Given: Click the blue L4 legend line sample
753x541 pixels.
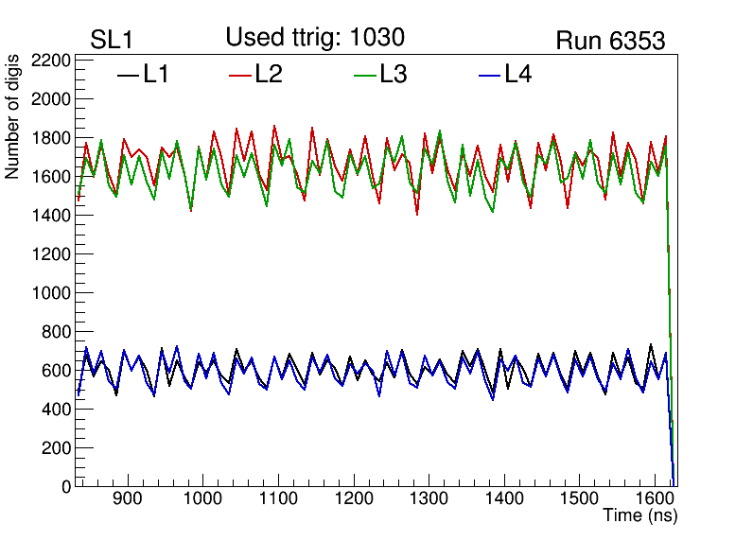Looking at the screenshot, I should tap(489, 76).
